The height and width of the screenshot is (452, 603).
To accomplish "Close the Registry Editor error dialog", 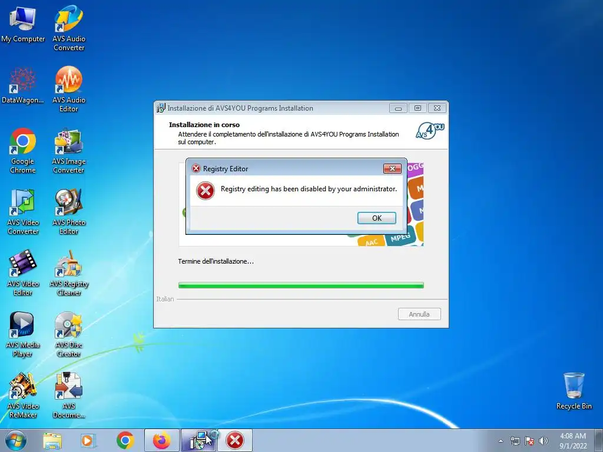I will tap(392, 168).
